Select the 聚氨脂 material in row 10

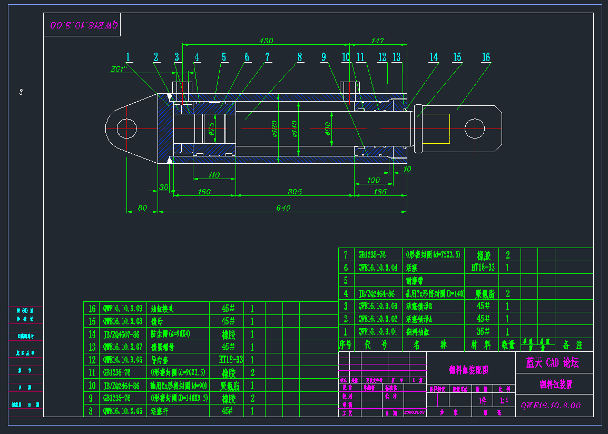(230, 386)
